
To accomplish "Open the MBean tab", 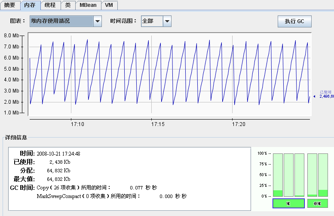I will 88,5.
